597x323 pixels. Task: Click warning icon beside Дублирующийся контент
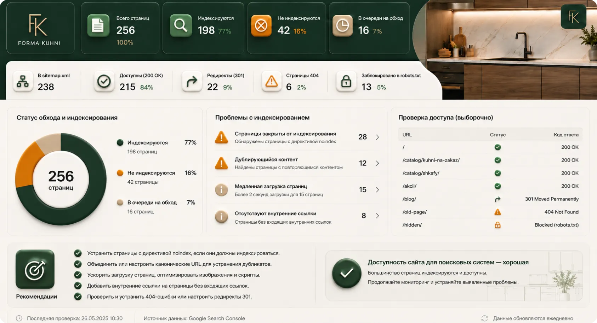pos(222,163)
